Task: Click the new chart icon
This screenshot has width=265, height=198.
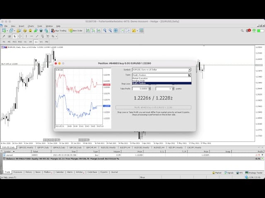Action: 4,31
